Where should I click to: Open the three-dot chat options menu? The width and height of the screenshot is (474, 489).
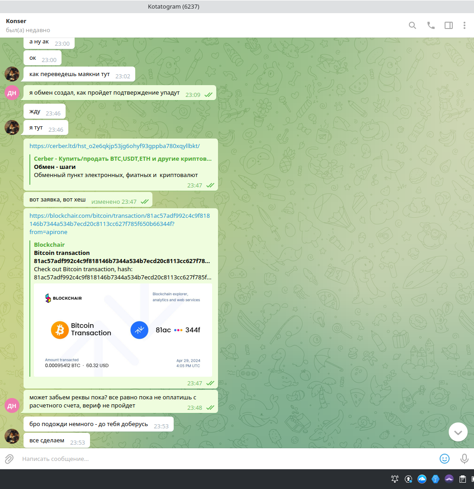[x=465, y=25]
